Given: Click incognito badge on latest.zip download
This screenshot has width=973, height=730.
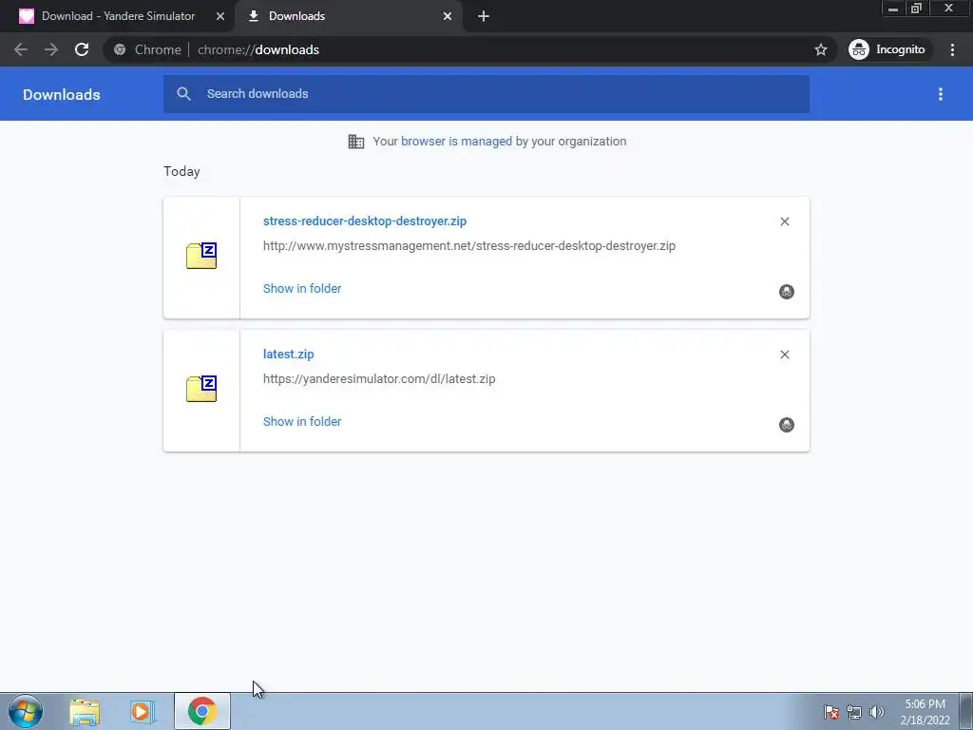Looking at the screenshot, I should [x=786, y=425].
